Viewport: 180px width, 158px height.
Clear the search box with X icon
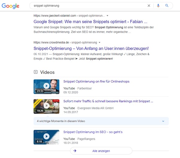149,6
